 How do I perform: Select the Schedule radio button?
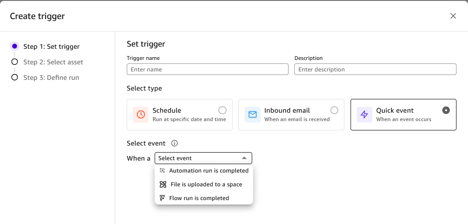pyautogui.click(x=222, y=110)
